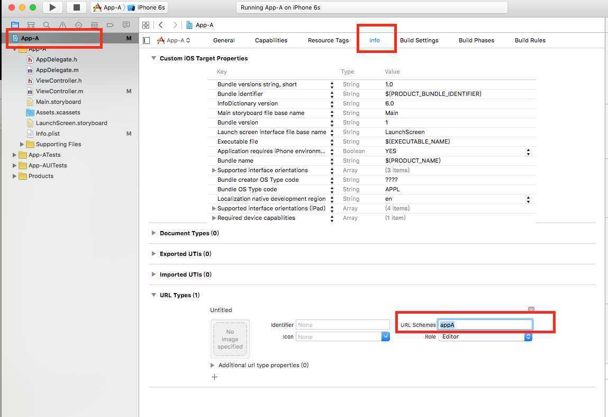Click App-A in the editor jump bar
Viewport: 608px width, 417px height.
(x=200, y=25)
